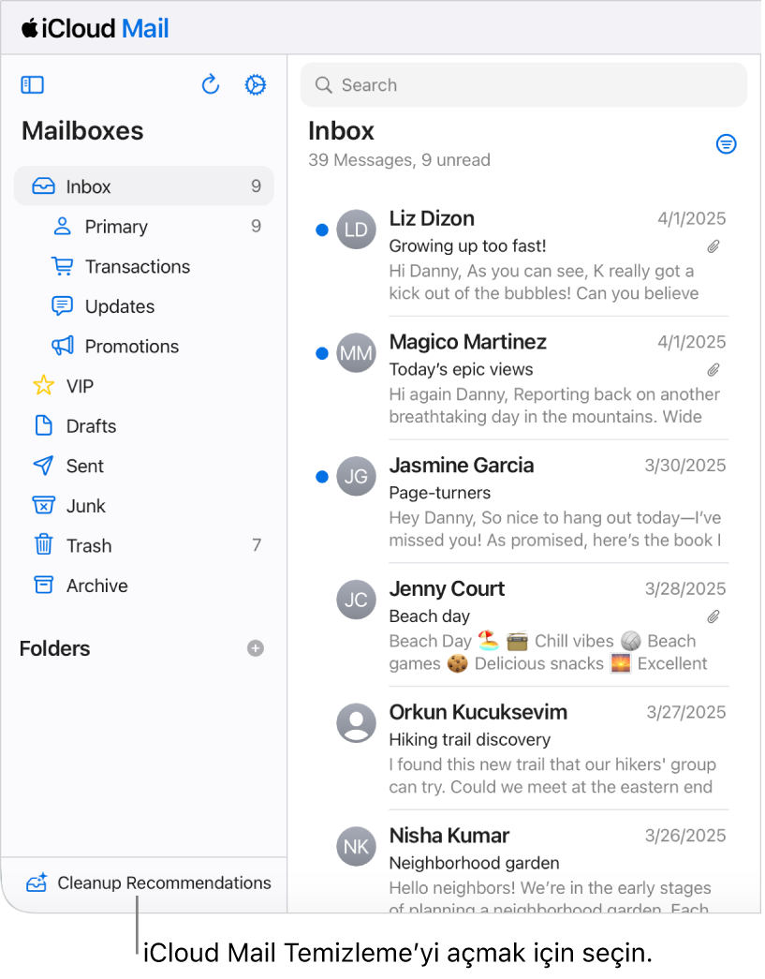Click unread dot beside Jasmine Garcia
The image size is (765, 979).
[322, 477]
